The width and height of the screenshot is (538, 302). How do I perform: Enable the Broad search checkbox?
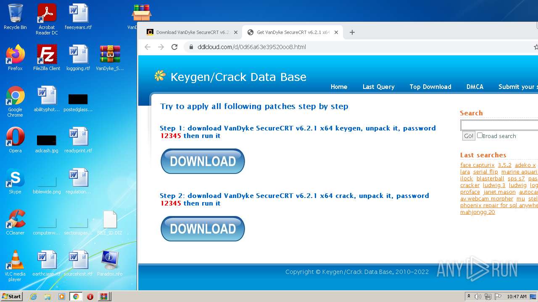click(480, 135)
